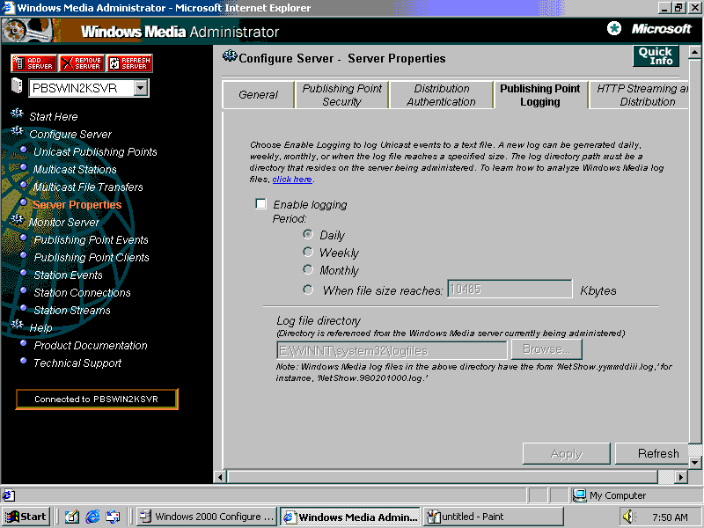View Publishing Point Events

pyautogui.click(x=92, y=239)
